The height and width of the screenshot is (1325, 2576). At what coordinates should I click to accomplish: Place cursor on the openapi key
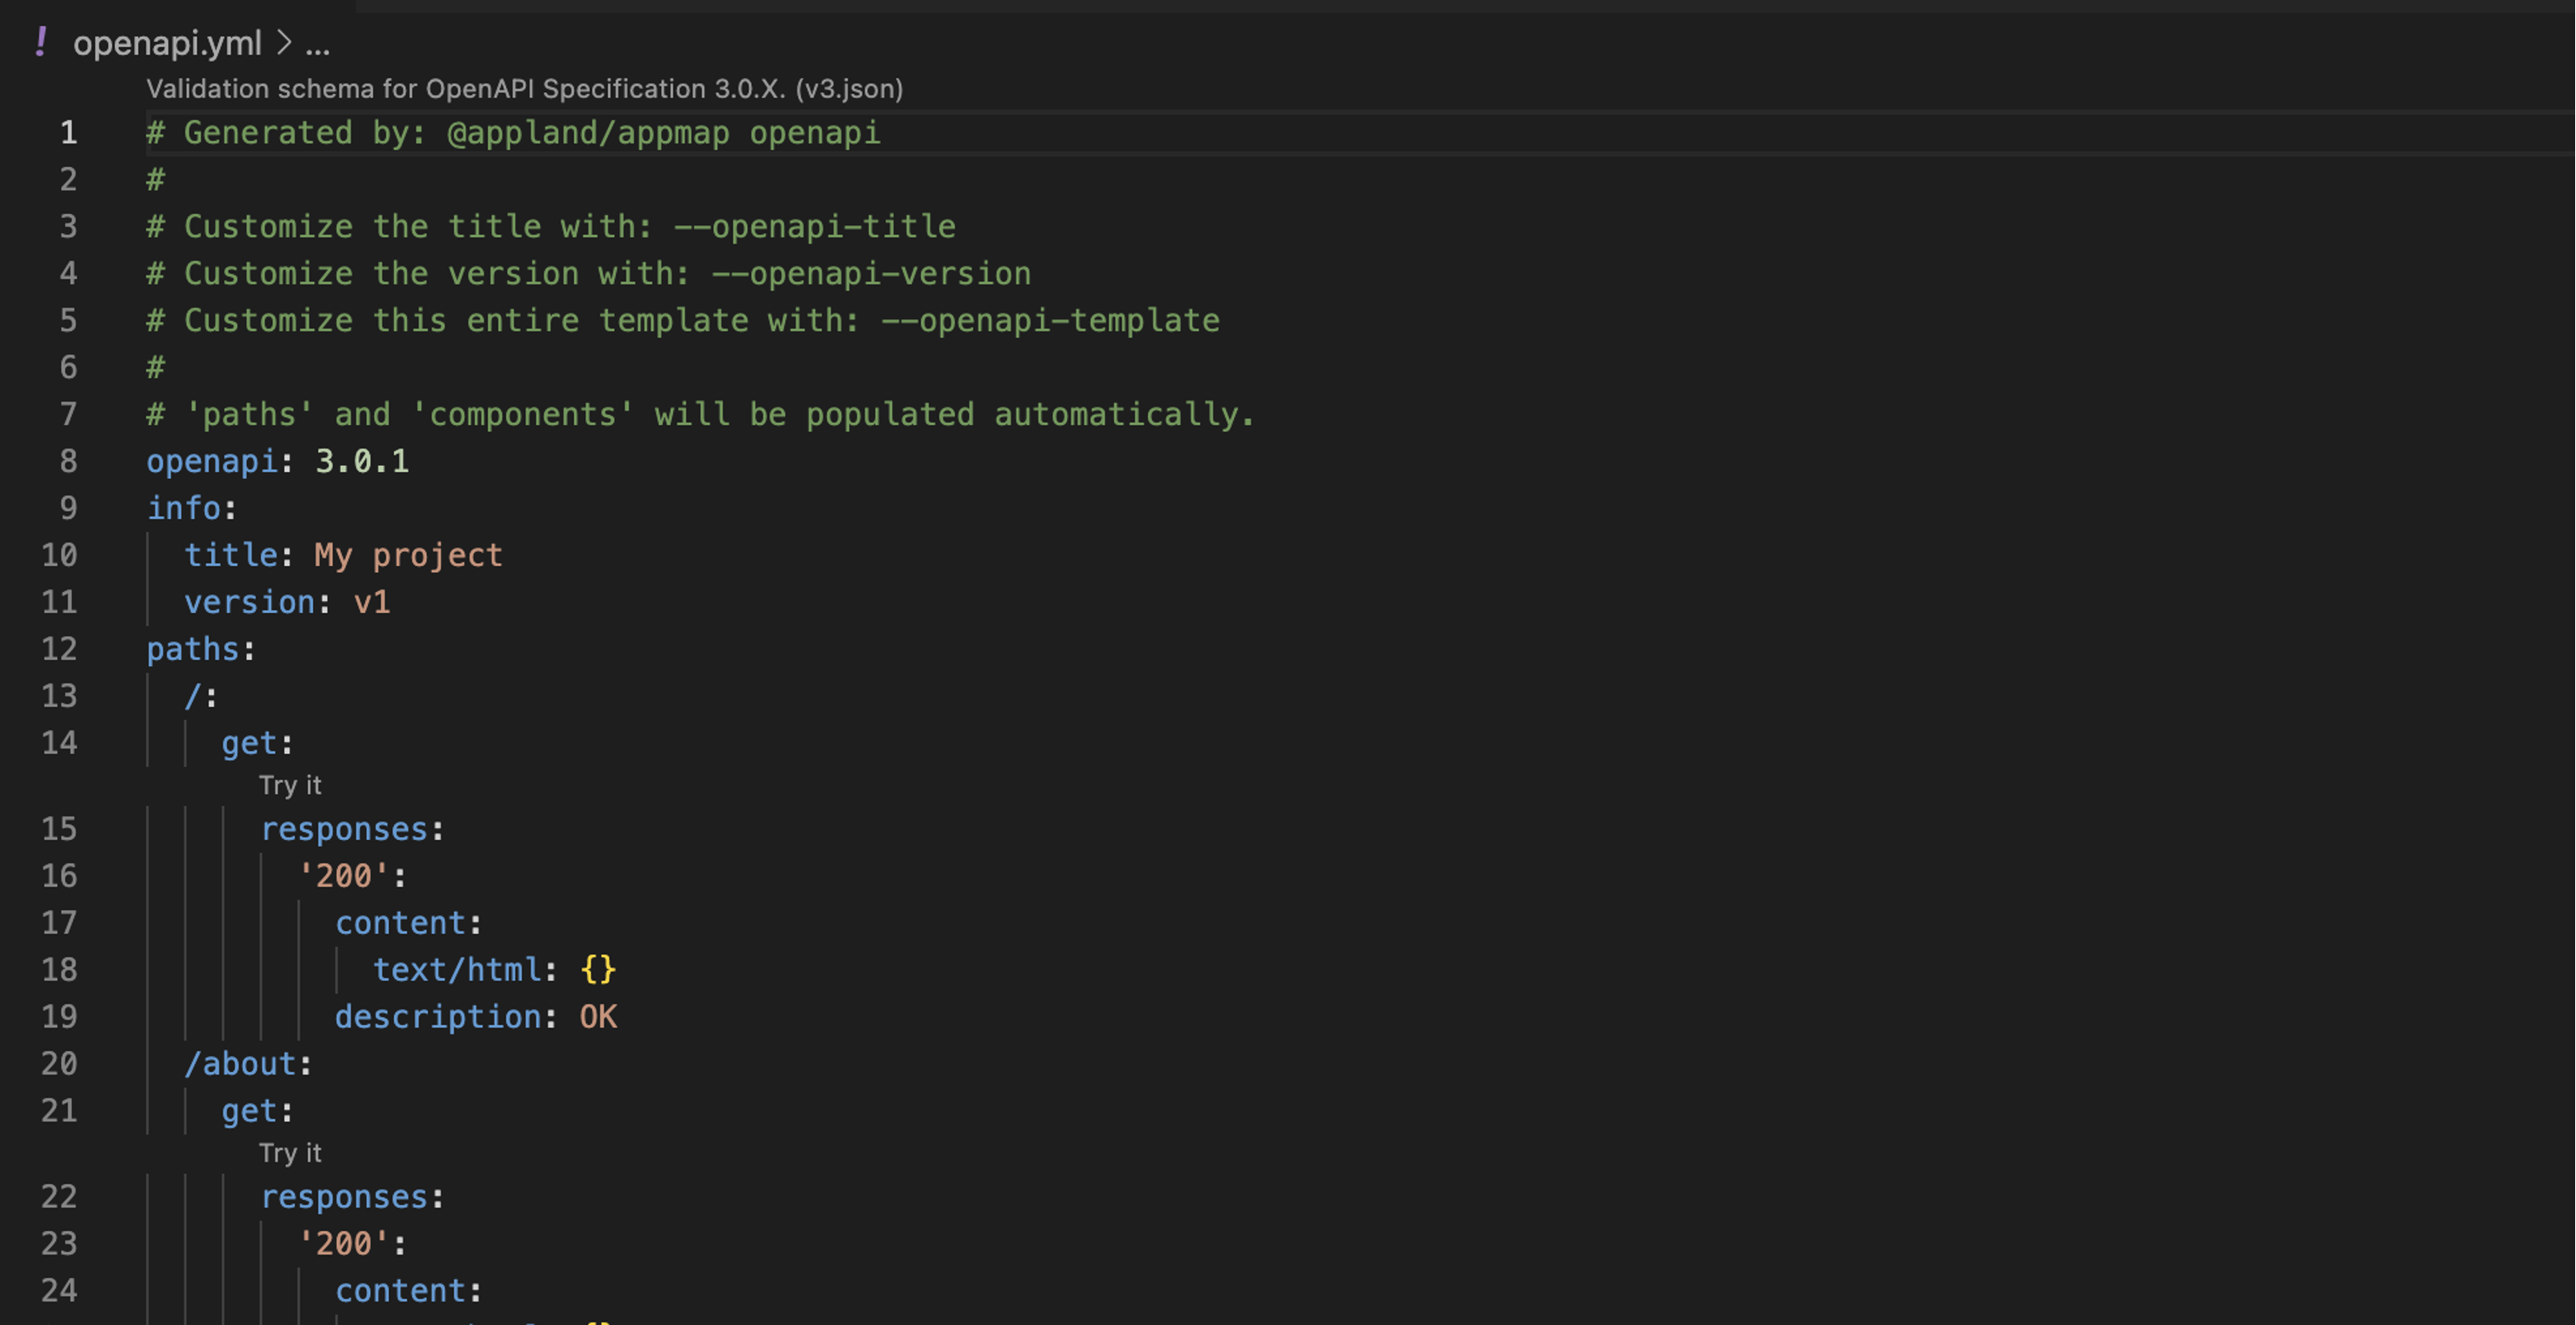point(211,461)
